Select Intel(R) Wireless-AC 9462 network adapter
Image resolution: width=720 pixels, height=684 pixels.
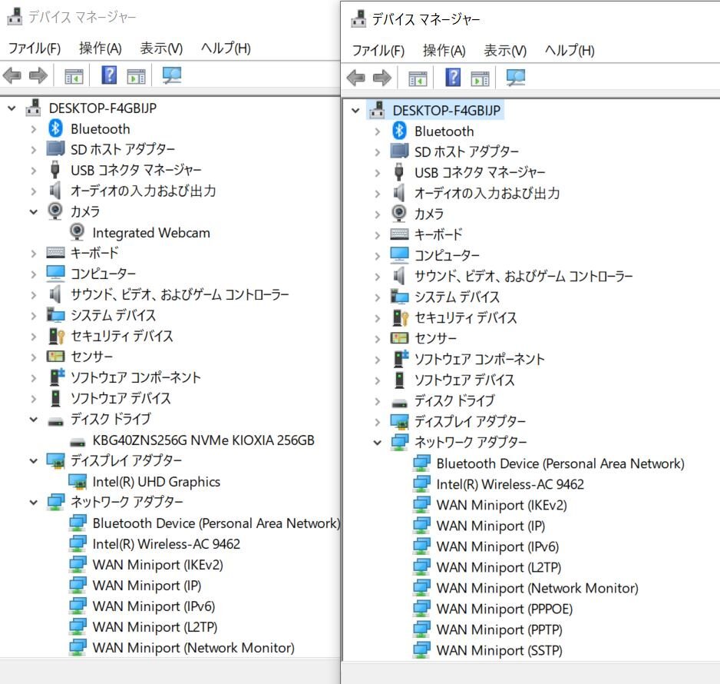coord(166,543)
